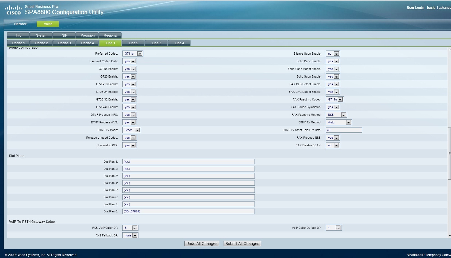Expand the FAX Passthru Method dropdown
The width and height of the screenshot is (451, 258).
coord(336,115)
